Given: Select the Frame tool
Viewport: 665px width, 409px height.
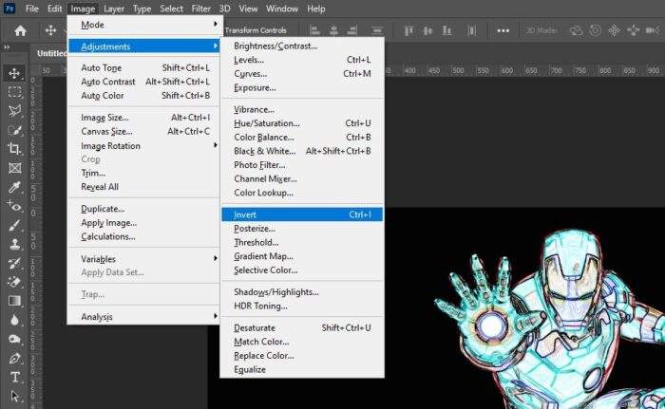Looking at the screenshot, I should [14, 168].
